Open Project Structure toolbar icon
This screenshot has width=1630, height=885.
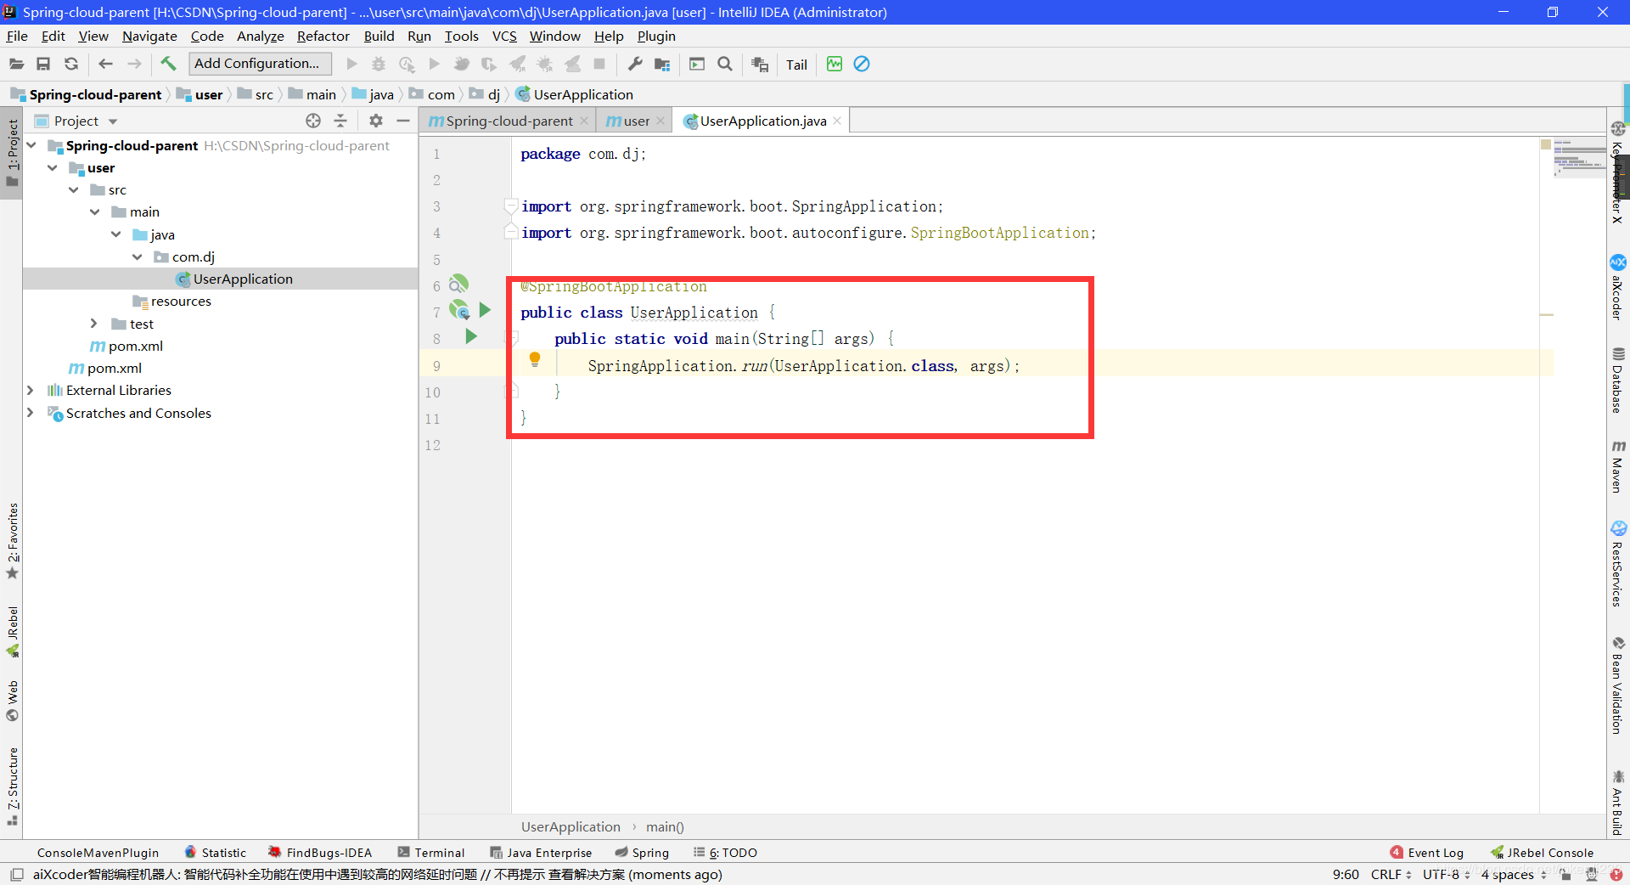point(662,64)
